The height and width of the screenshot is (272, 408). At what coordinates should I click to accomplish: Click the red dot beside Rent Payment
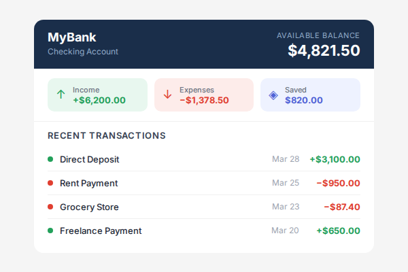(50, 183)
